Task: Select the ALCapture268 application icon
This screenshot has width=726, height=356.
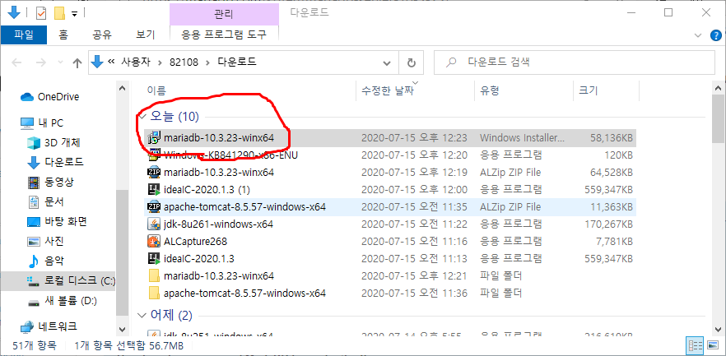Action: [153, 242]
